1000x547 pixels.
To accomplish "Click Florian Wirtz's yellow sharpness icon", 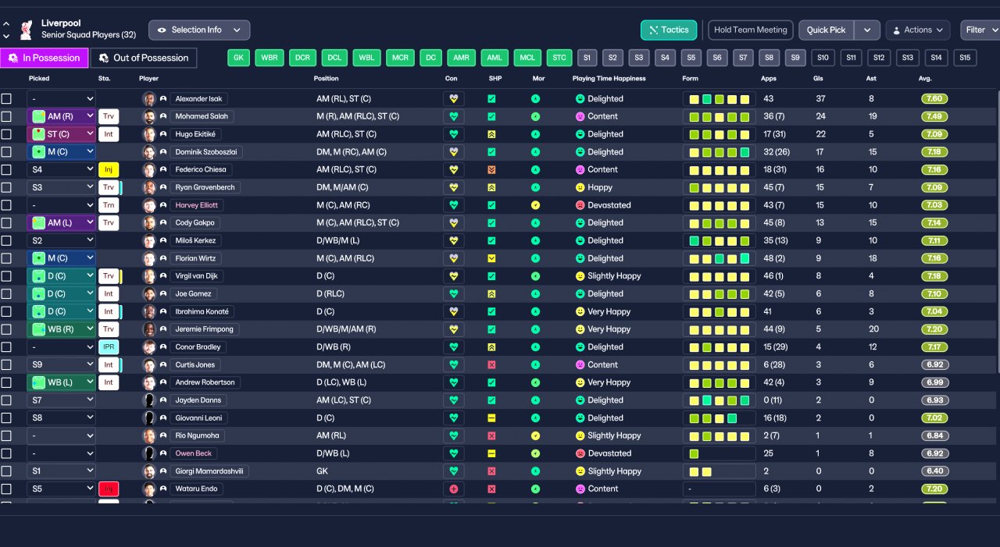I will pos(491,258).
